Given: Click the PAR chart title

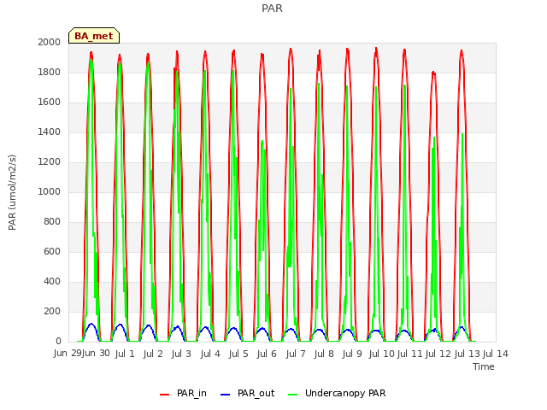Looking at the screenshot, I should (272, 8).
